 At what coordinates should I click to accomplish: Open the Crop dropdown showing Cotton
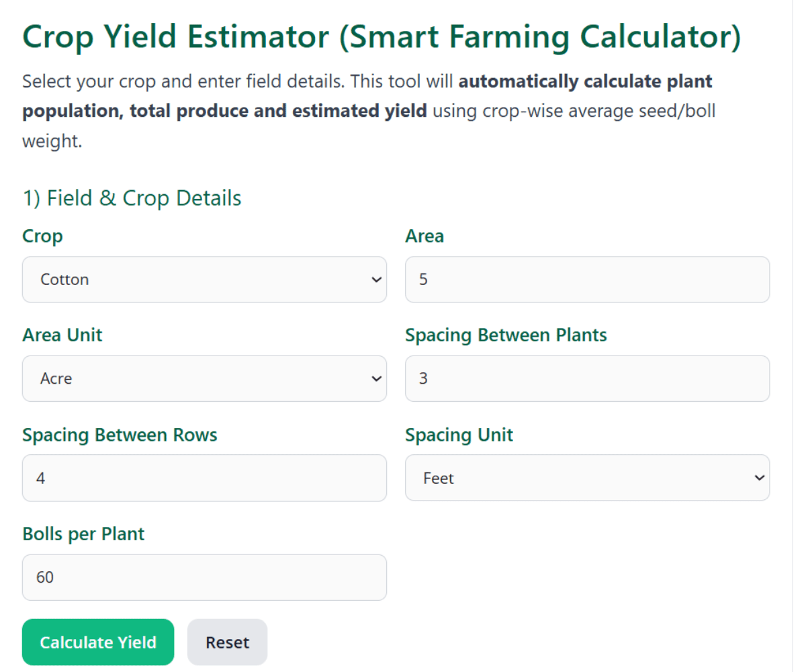pyautogui.click(x=204, y=280)
